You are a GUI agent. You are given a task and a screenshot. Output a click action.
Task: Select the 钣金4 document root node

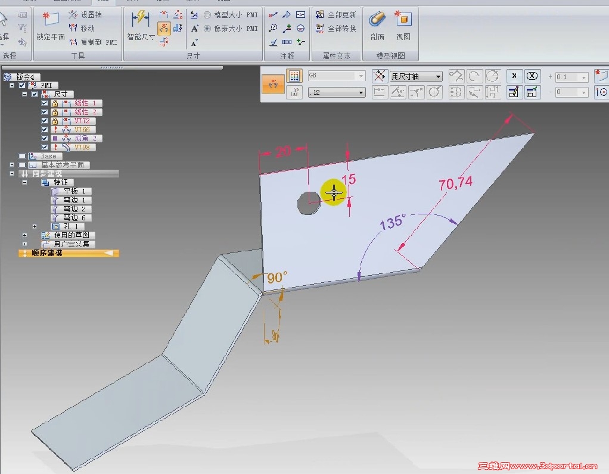[x=21, y=77]
